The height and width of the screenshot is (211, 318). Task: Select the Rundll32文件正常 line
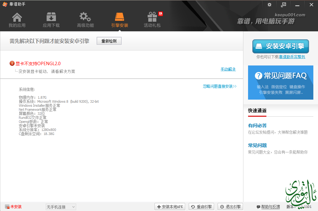point(33,118)
